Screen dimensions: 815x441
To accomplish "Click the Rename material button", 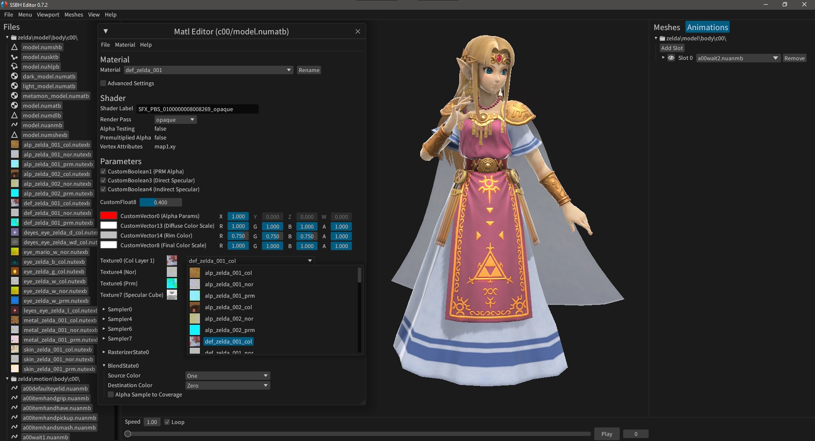I will coord(309,70).
